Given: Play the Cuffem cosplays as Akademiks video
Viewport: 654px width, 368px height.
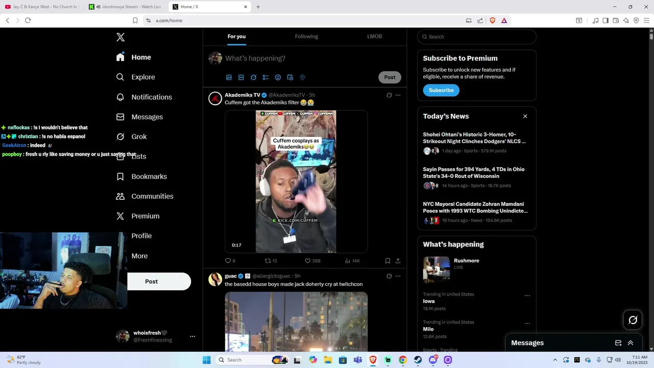Looking at the screenshot, I should 296,181.
